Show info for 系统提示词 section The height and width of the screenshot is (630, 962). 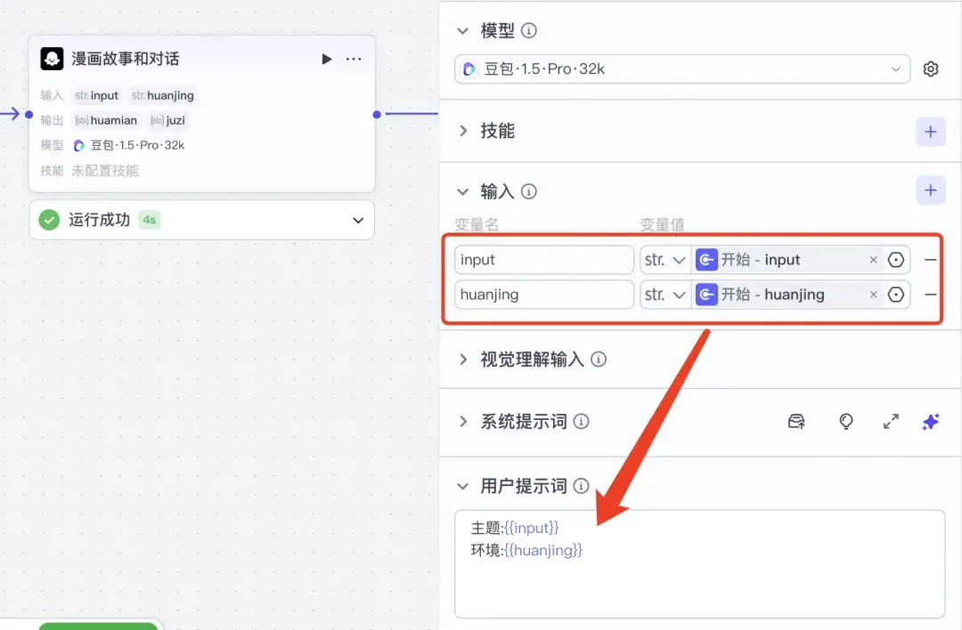pyautogui.click(x=581, y=422)
